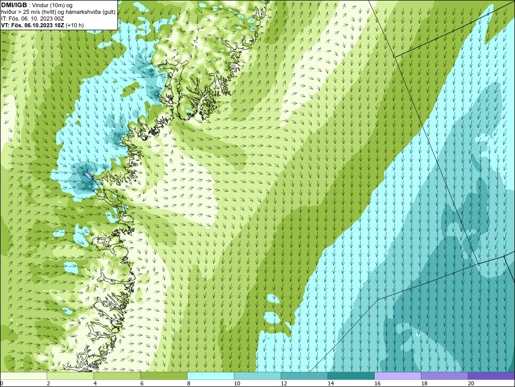
Task: Click the legend scale label '8'
Action: pos(189,383)
